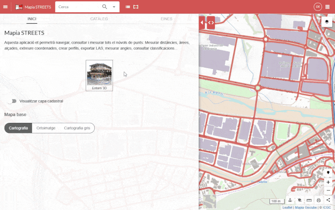Print the map with printer icon
Viewport: 335px width, 210px height.
[319, 200]
